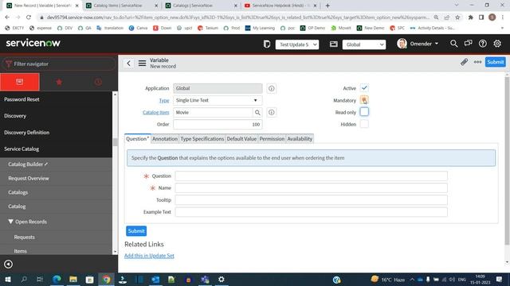Screen dimensions: 510x286
Task: Open Request Overview module
Action: (29, 178)
